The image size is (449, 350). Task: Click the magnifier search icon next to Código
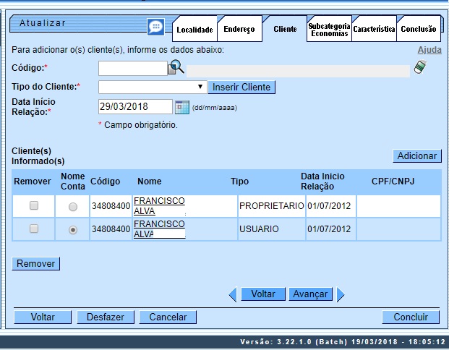[x=176, y=68]
